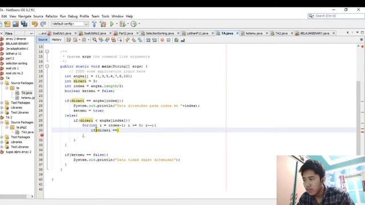This screenshot has height=205, width=365.
Task: Click the New Project icon
Action: pyautogui.click(x=7, y=24)
